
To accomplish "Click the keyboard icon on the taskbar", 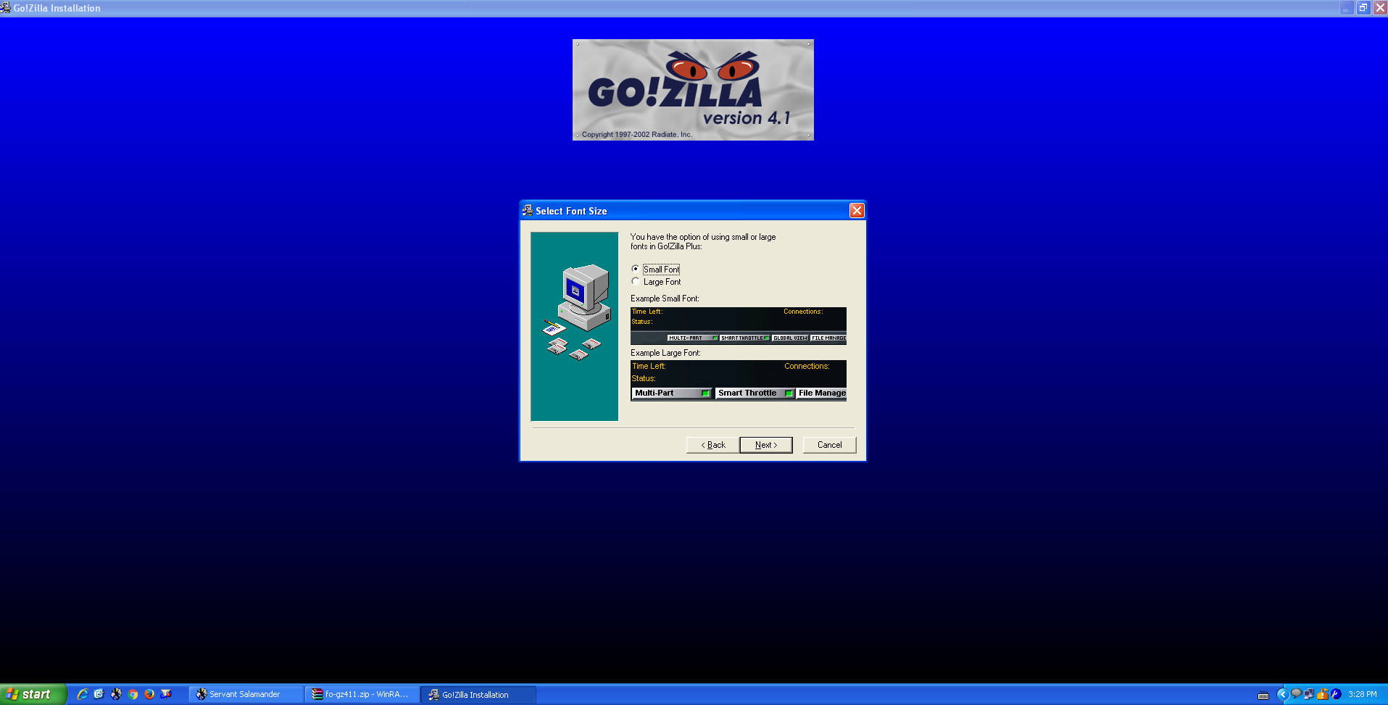I will (x=1263, y=695).
